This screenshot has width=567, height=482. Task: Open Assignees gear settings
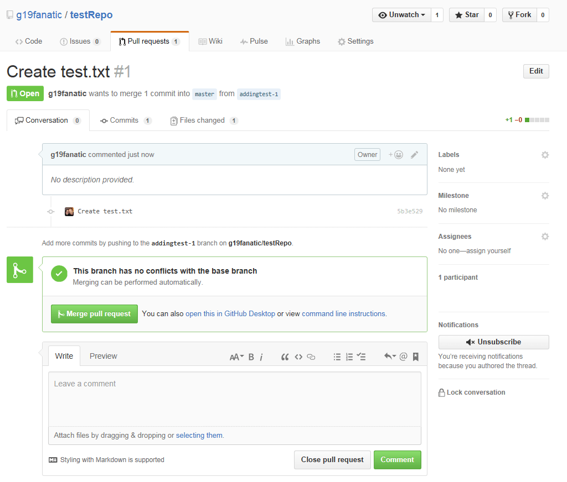(545, 237)
